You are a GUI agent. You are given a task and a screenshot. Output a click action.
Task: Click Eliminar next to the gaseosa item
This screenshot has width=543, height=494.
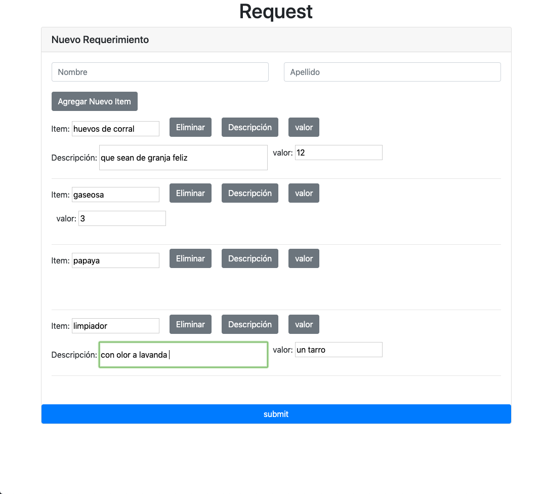190,193
